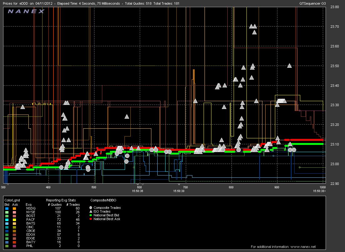Click the CINC ask color swatch
This screenshot has height=252, width=345.
tap(14, 227)
